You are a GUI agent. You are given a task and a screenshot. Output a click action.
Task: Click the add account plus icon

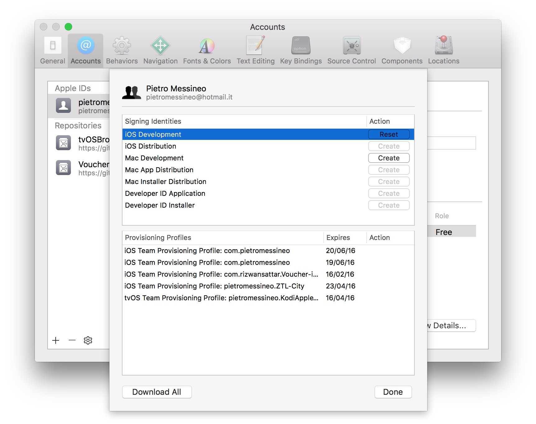tap(56, 340)
